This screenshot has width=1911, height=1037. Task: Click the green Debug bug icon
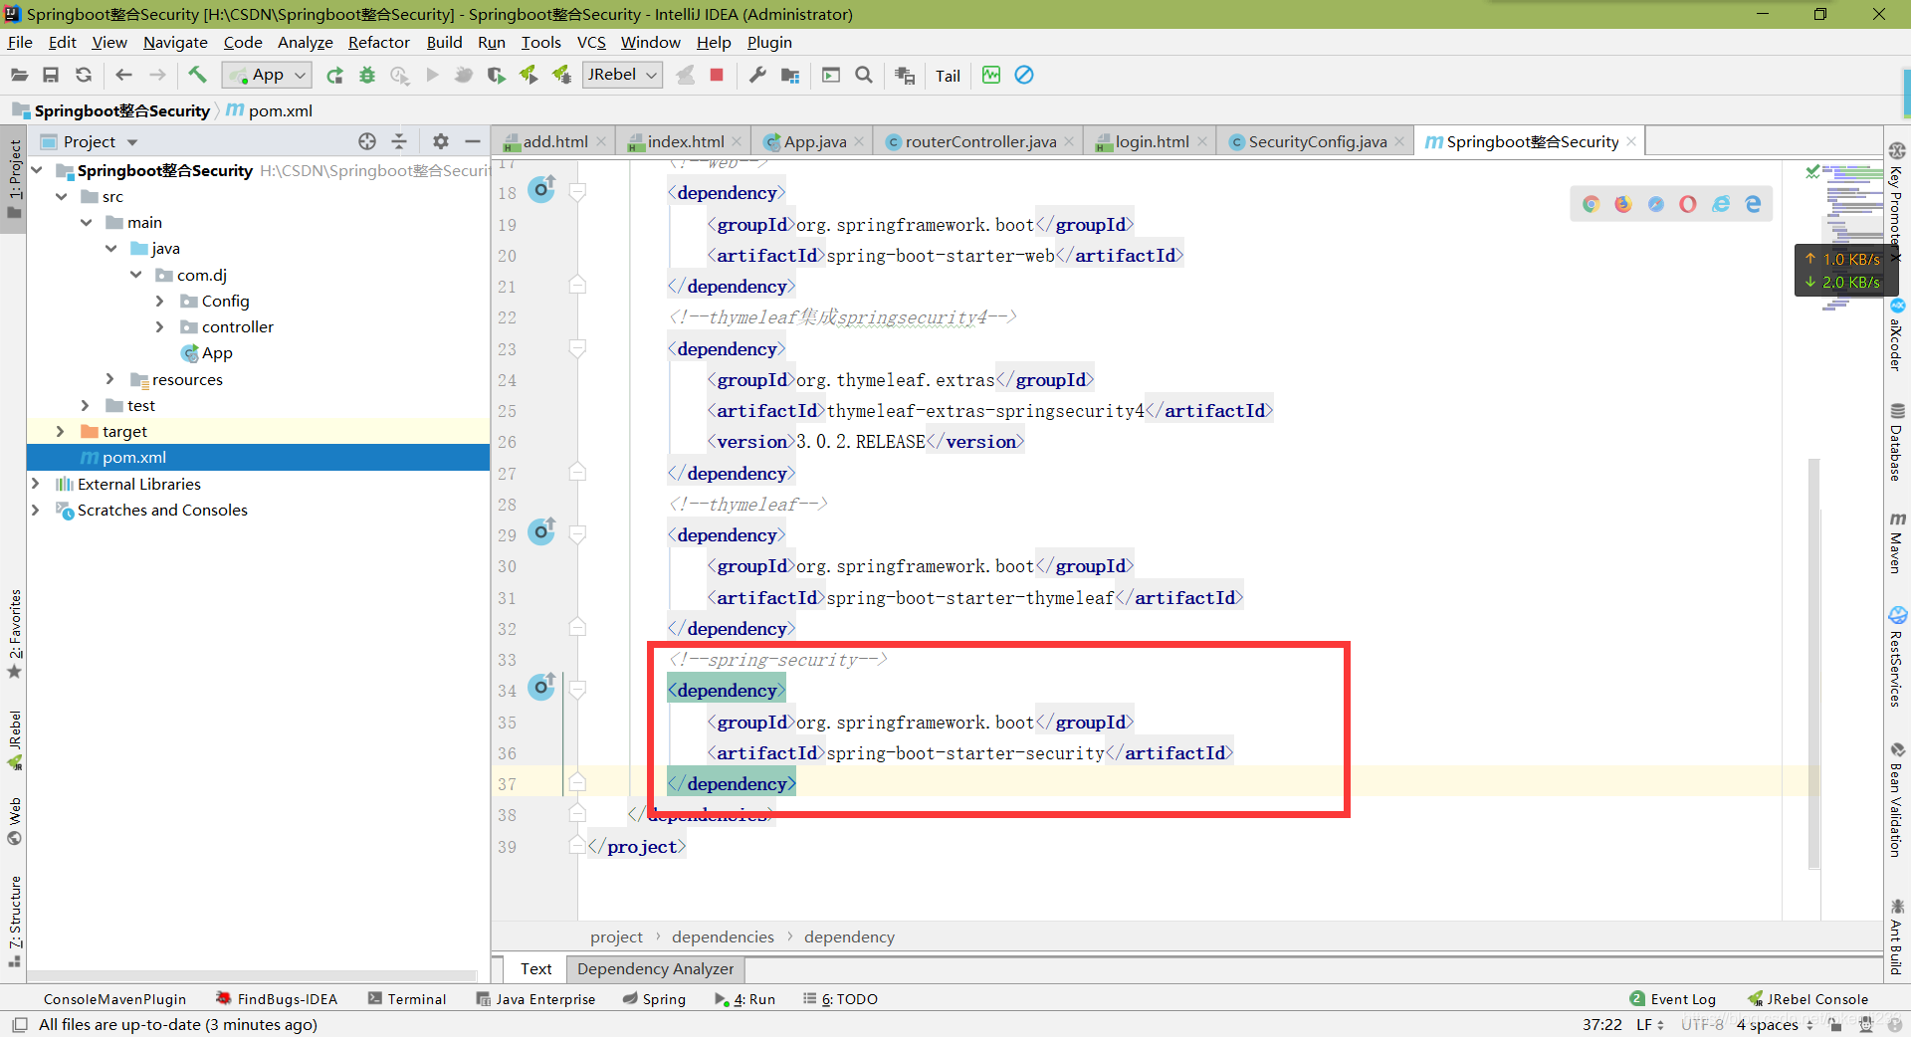tap(367, 75)
